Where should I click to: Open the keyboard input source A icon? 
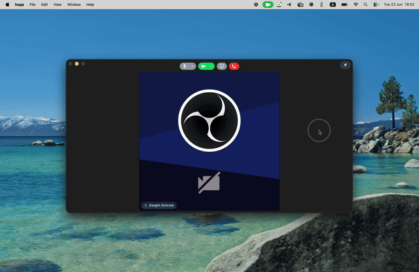(x=333, y=5)
